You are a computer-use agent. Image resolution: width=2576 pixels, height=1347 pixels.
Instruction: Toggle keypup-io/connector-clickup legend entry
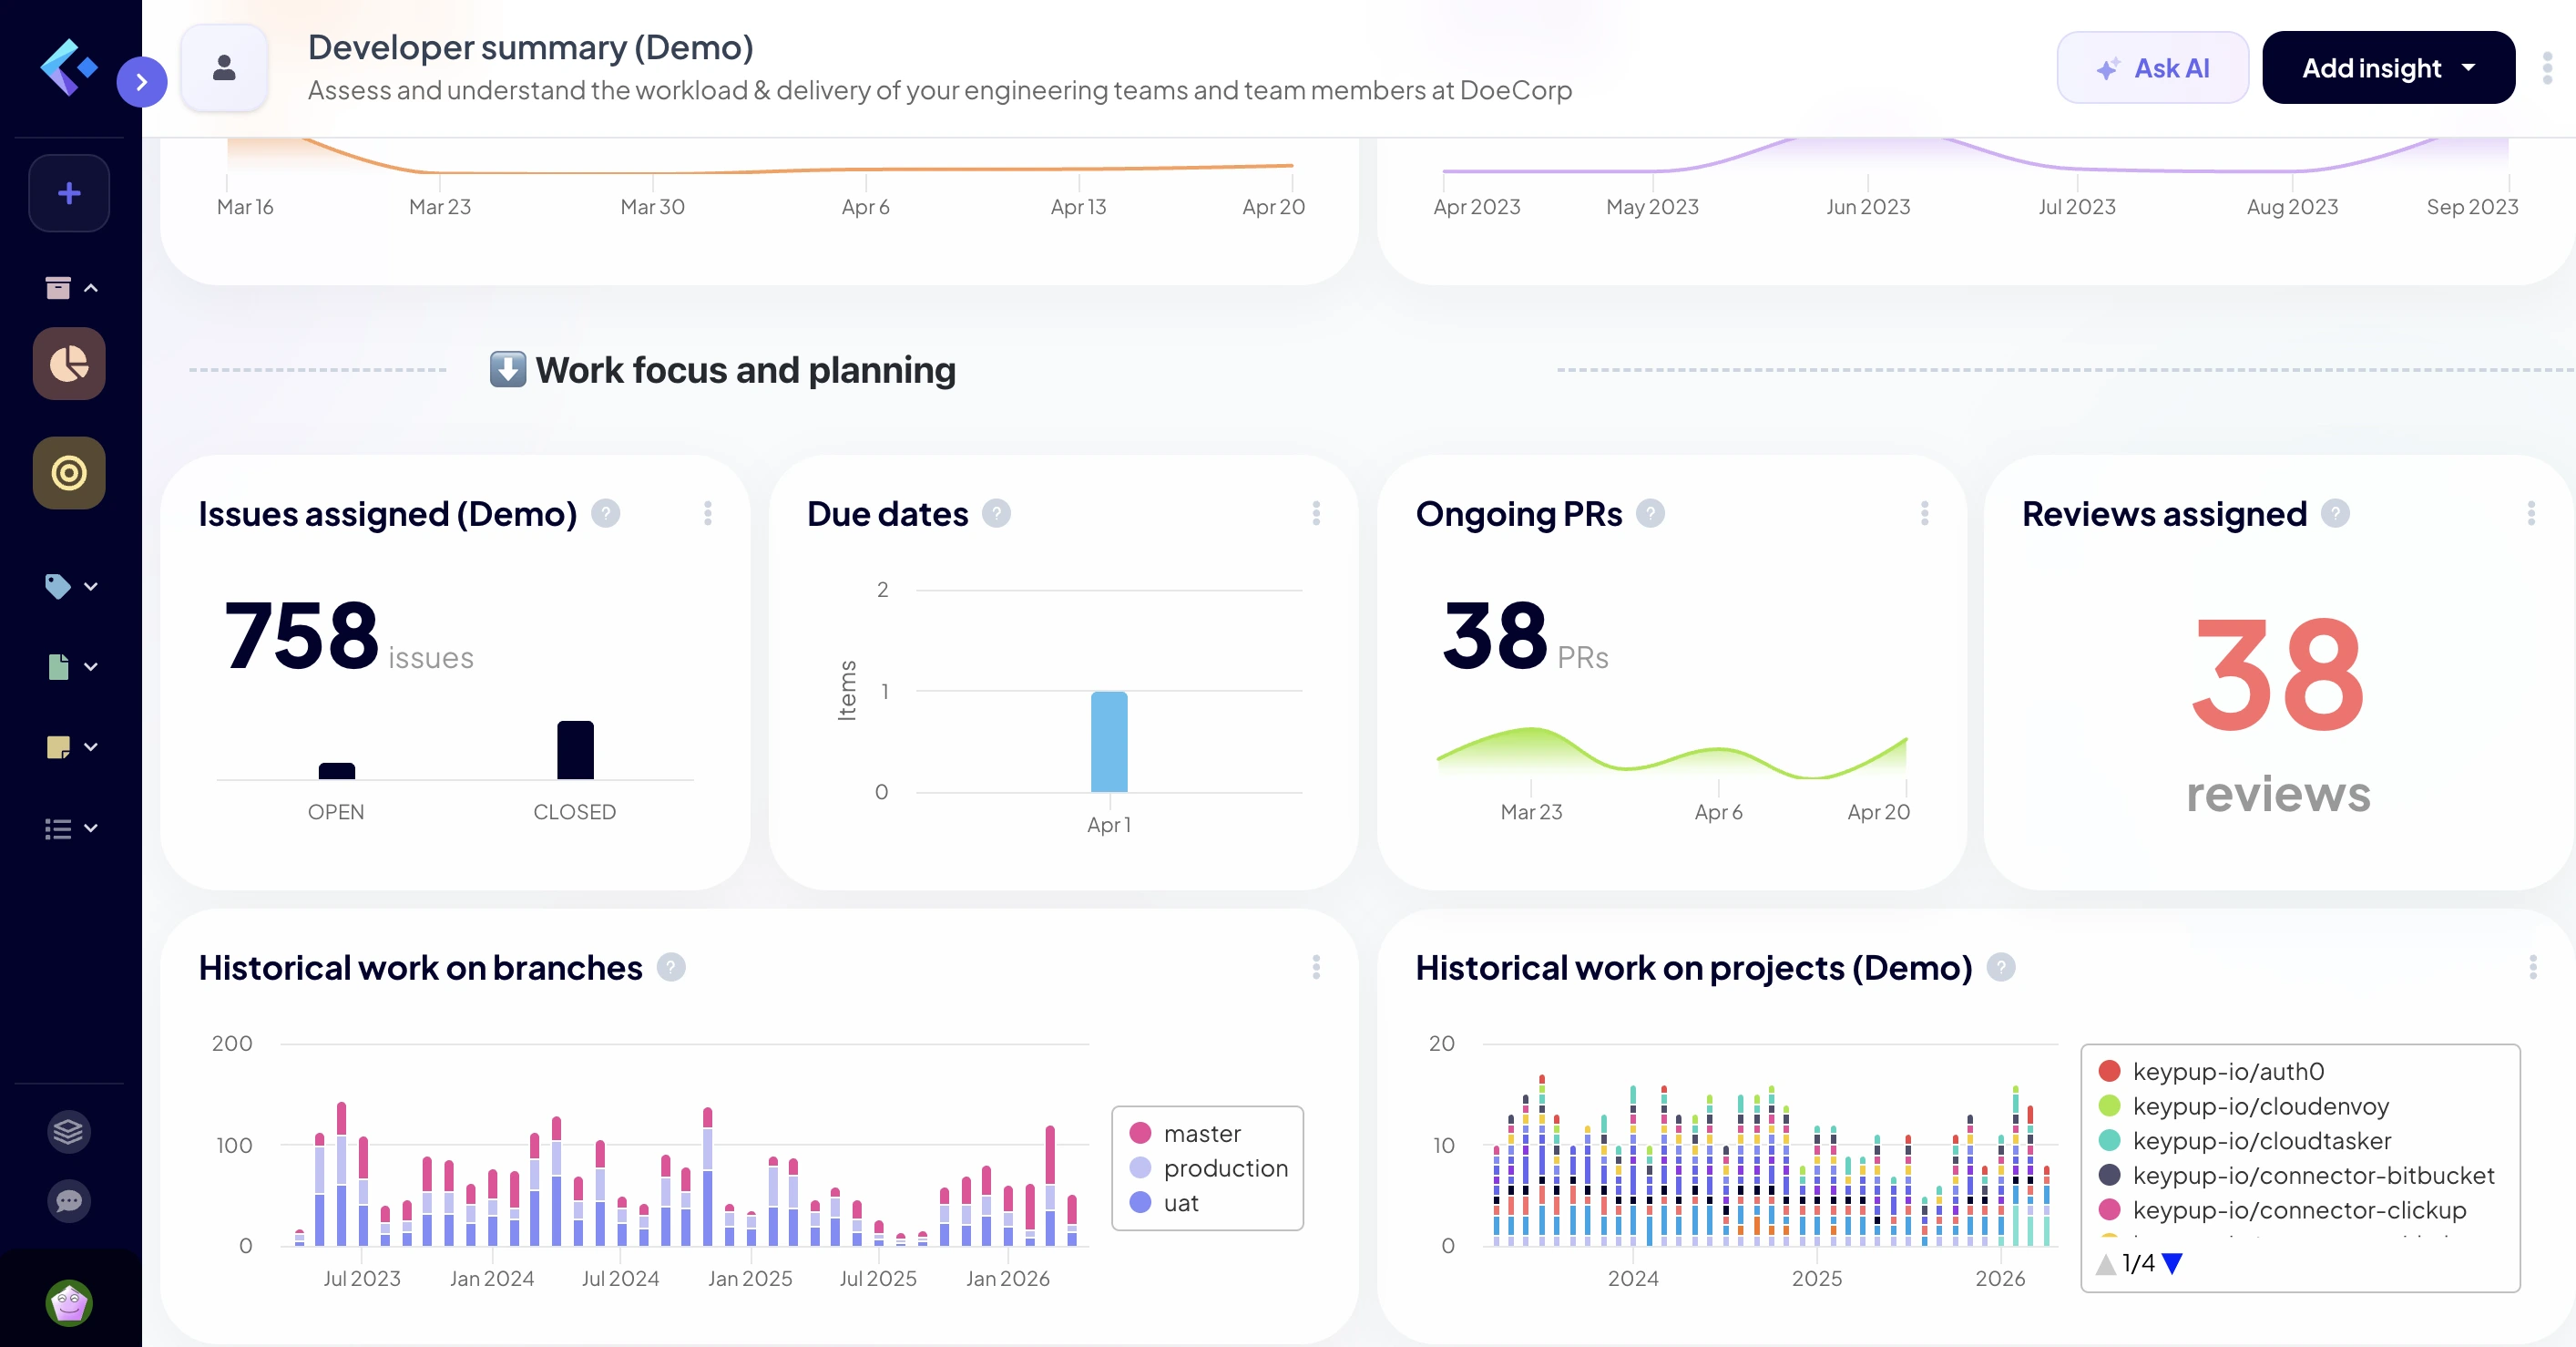[2282, 1210]
